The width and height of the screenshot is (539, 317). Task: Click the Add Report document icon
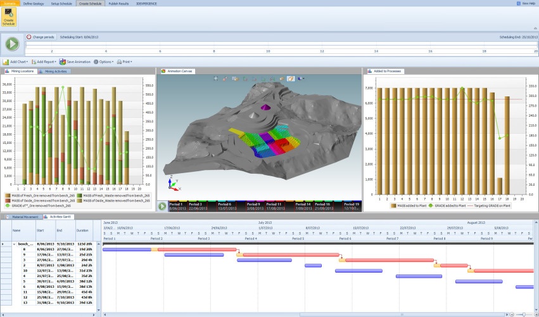(x=34, y=62)
